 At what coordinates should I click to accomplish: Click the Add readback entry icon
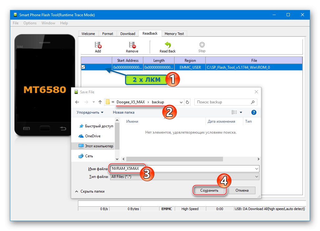point(98,45)
